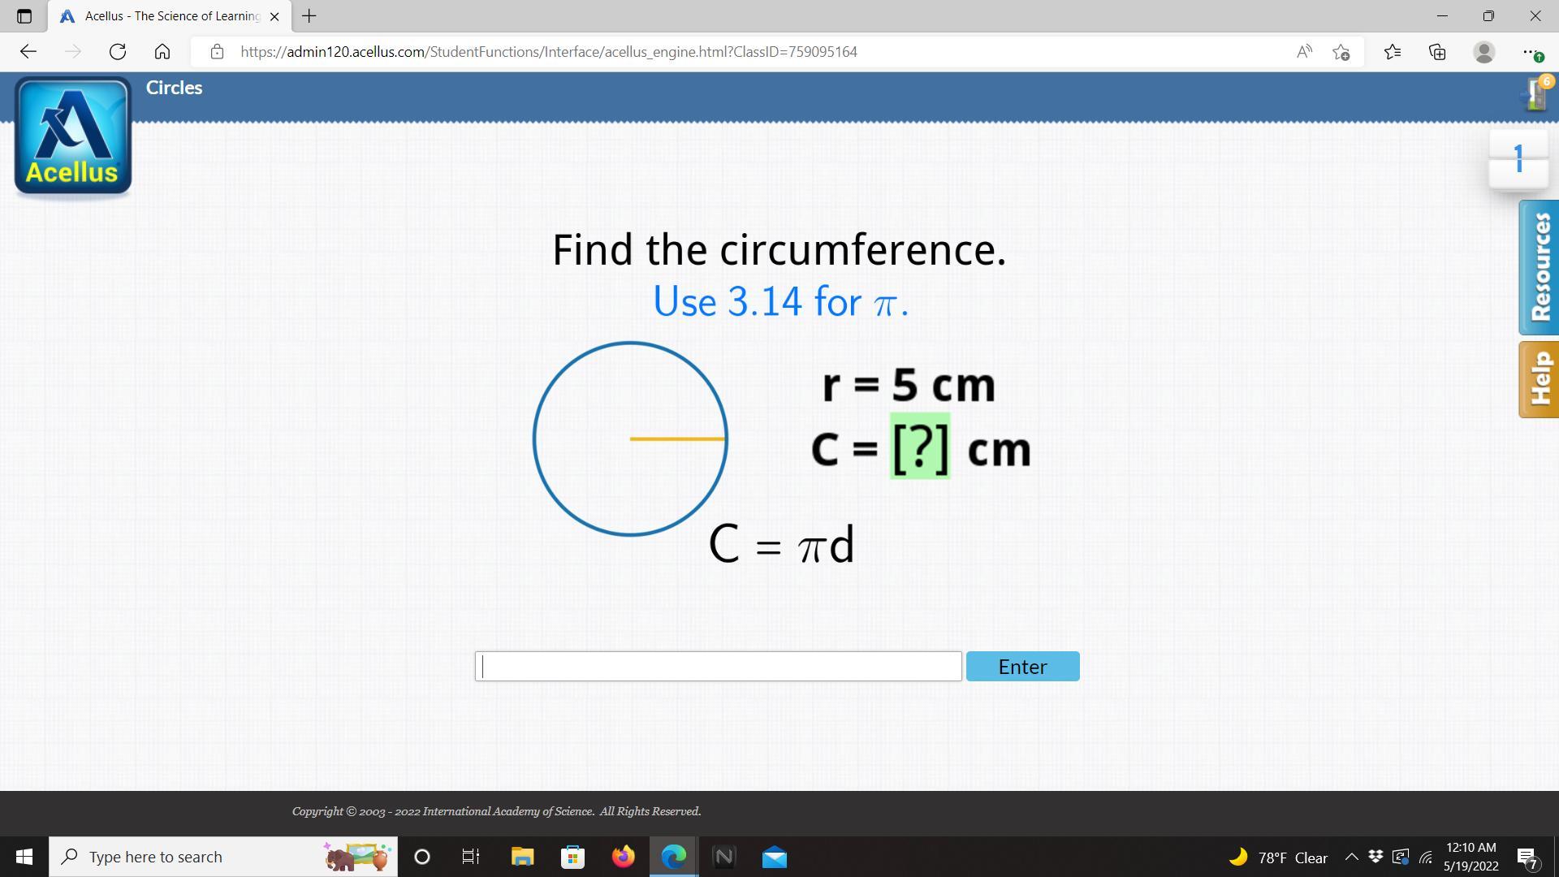Go back with browser back arrow
Screen dimensions: 1559x877
[28, 52]
